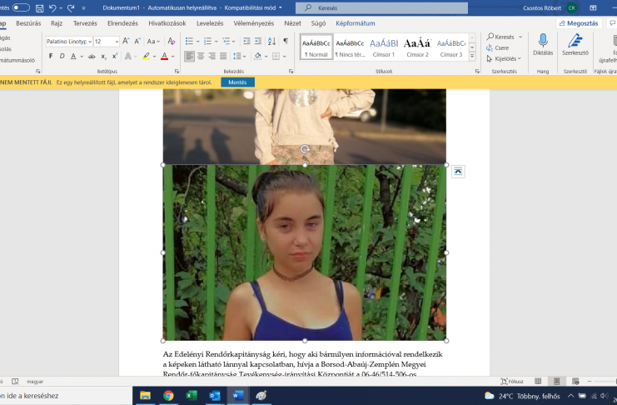This screenshot has height=405, width=617.
Task: Open the Paint app from the taskbar
Action: click(261, 396)
